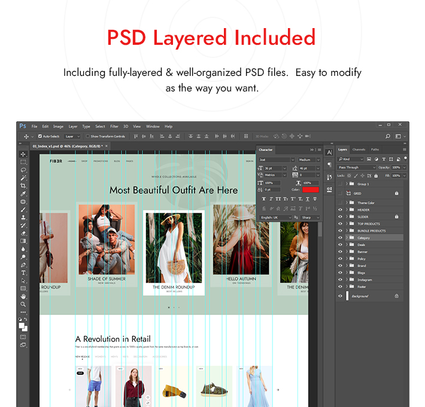The image size is (425, 407).
Task: Hide the Banner layer group
Action: [x=340, y=252]
